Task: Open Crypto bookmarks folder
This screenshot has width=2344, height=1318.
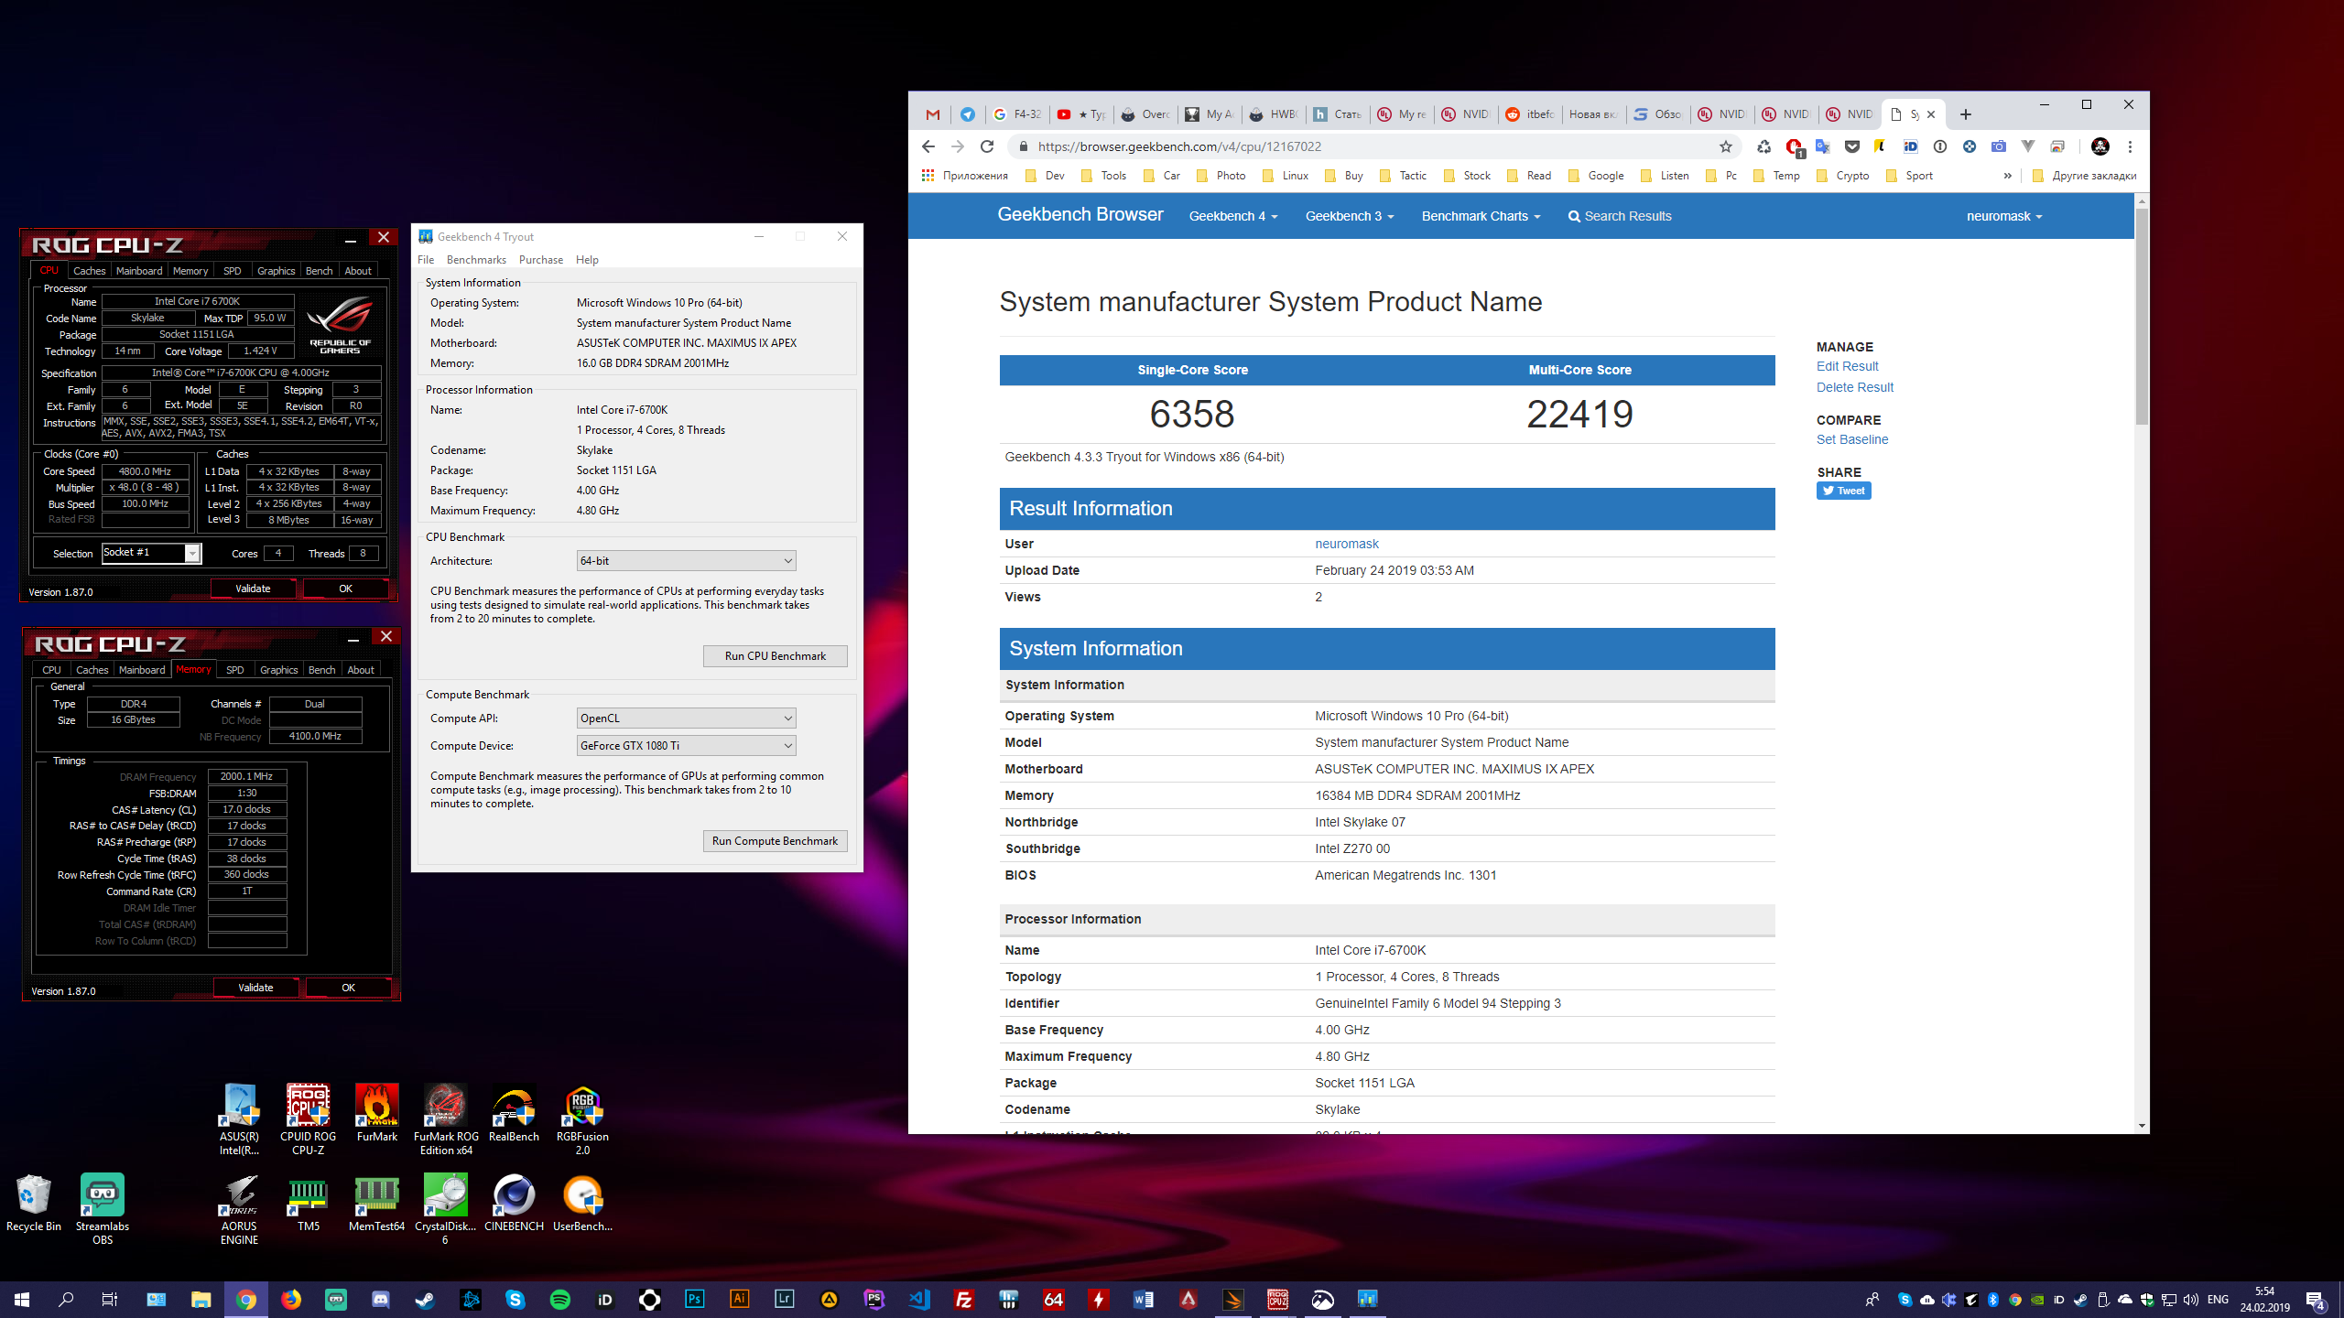Action: coord(1843,176)
